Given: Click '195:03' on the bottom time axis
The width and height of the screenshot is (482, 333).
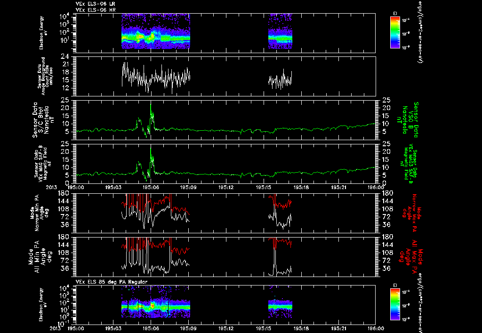Looking at the screenshot, I should click(113, 328).
